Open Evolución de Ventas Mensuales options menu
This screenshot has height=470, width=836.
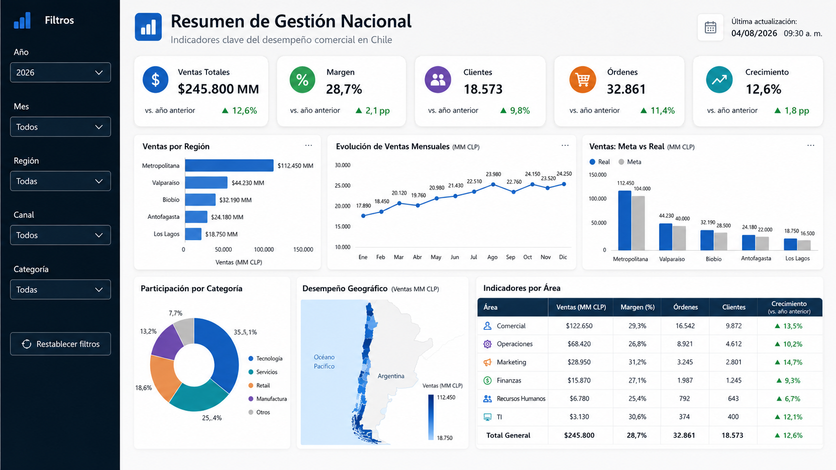click(565, 145)
